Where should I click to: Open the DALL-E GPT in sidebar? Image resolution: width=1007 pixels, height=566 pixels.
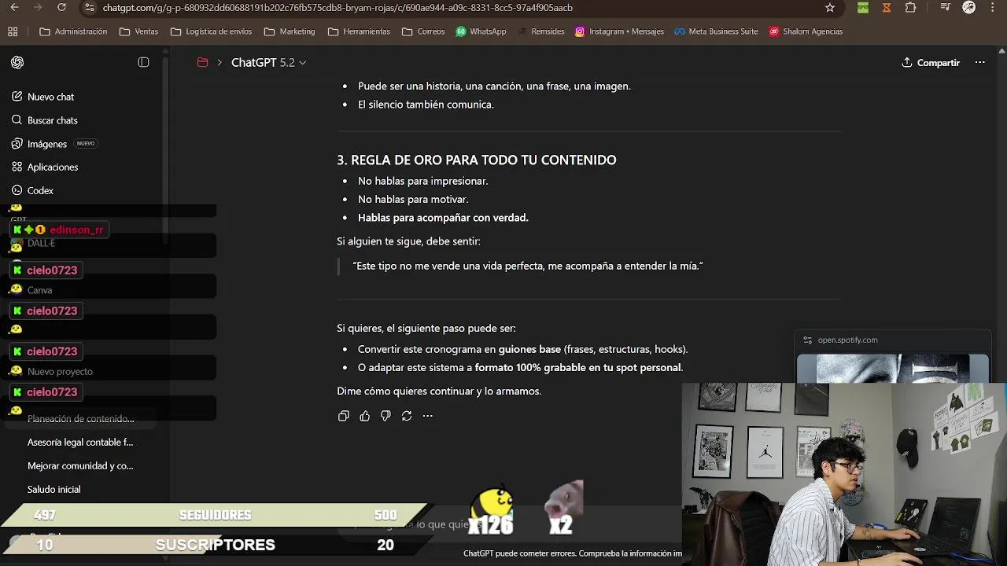(41, 244)
